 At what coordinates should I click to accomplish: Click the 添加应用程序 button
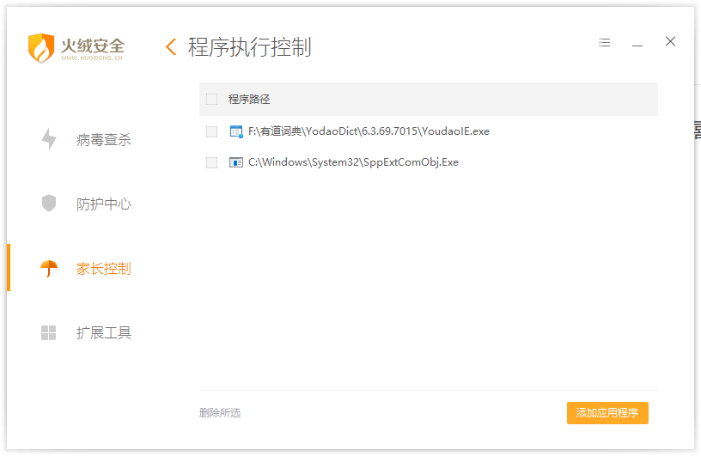pyautogui.click(x=607, y=413)
